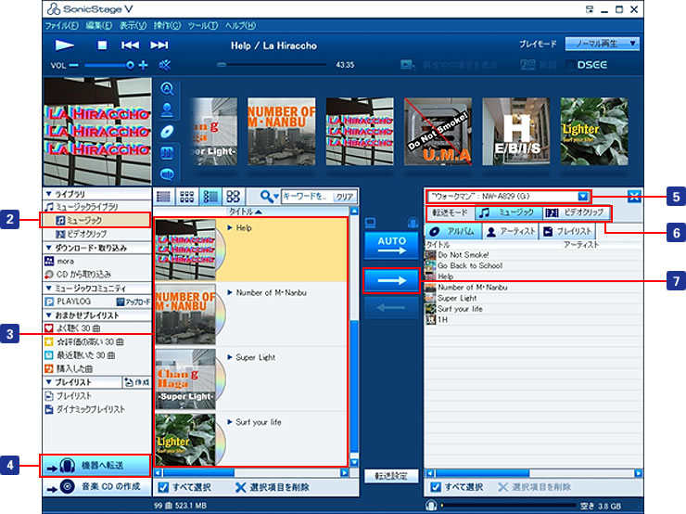Image resolution: width=686 pixels, height=514 pixels.
Task: Select the device プレイリスト tab
Action: (x=566, y=232)
